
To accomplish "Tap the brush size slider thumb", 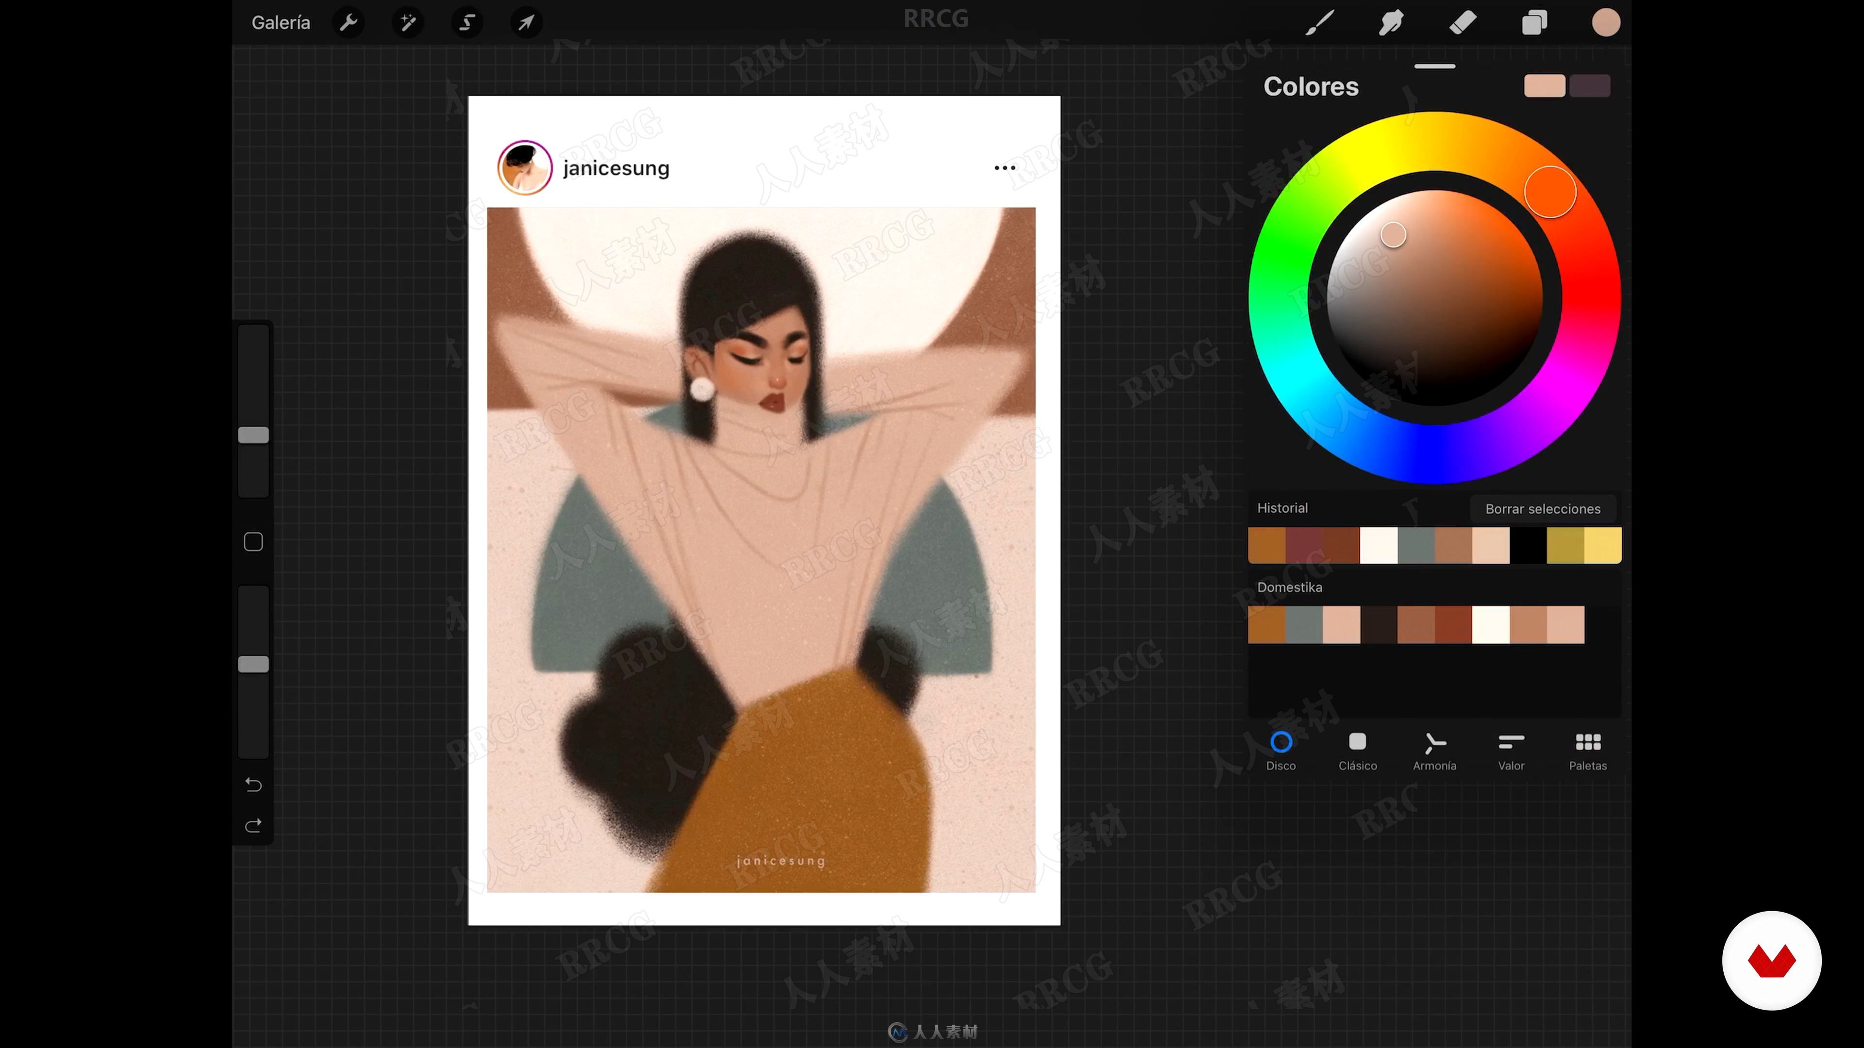I will click(253, 435).
